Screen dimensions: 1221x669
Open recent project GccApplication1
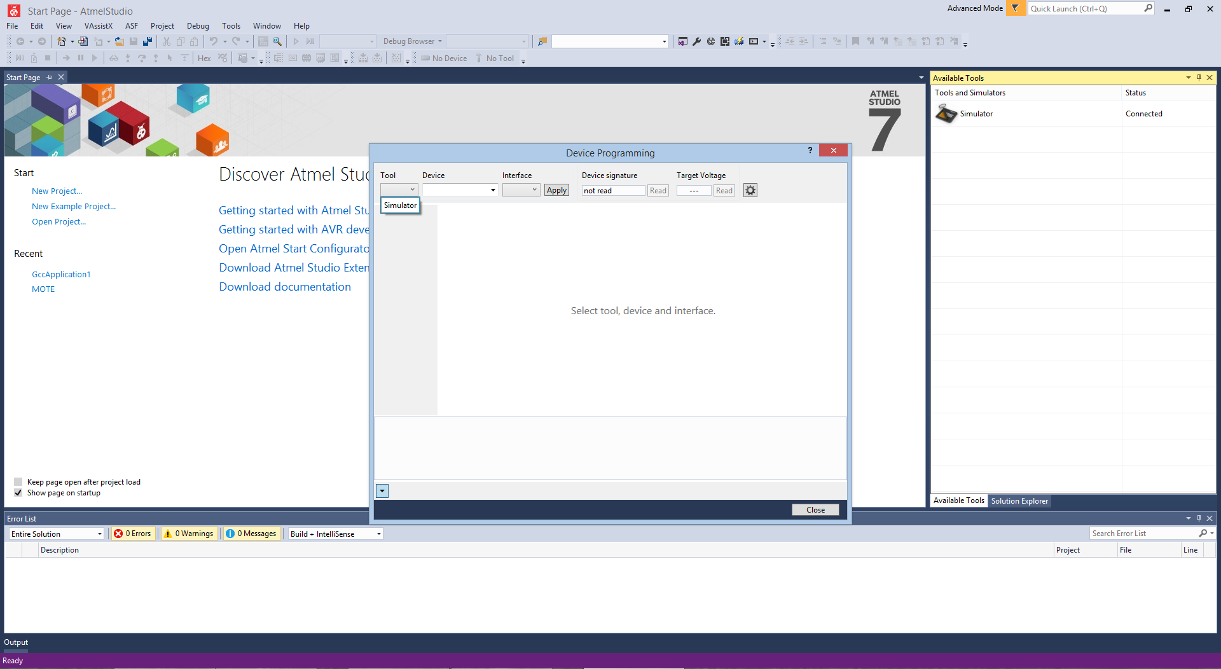[x=61, y=275]
